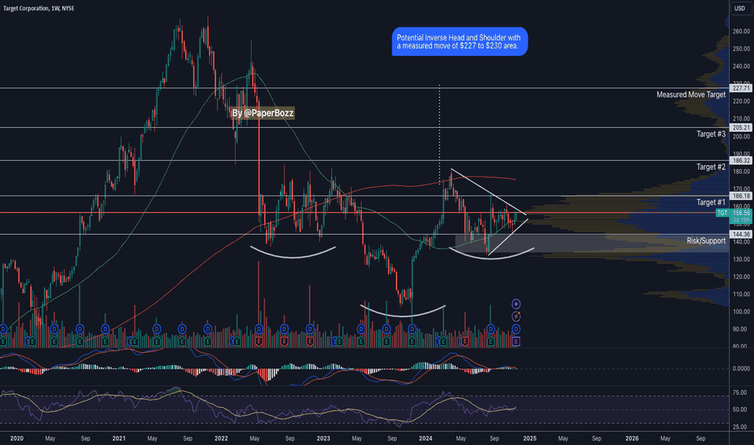The width and height of the screenshot is (754, 445).
Task: Select the Target #2 label
Action: point(711,167)
